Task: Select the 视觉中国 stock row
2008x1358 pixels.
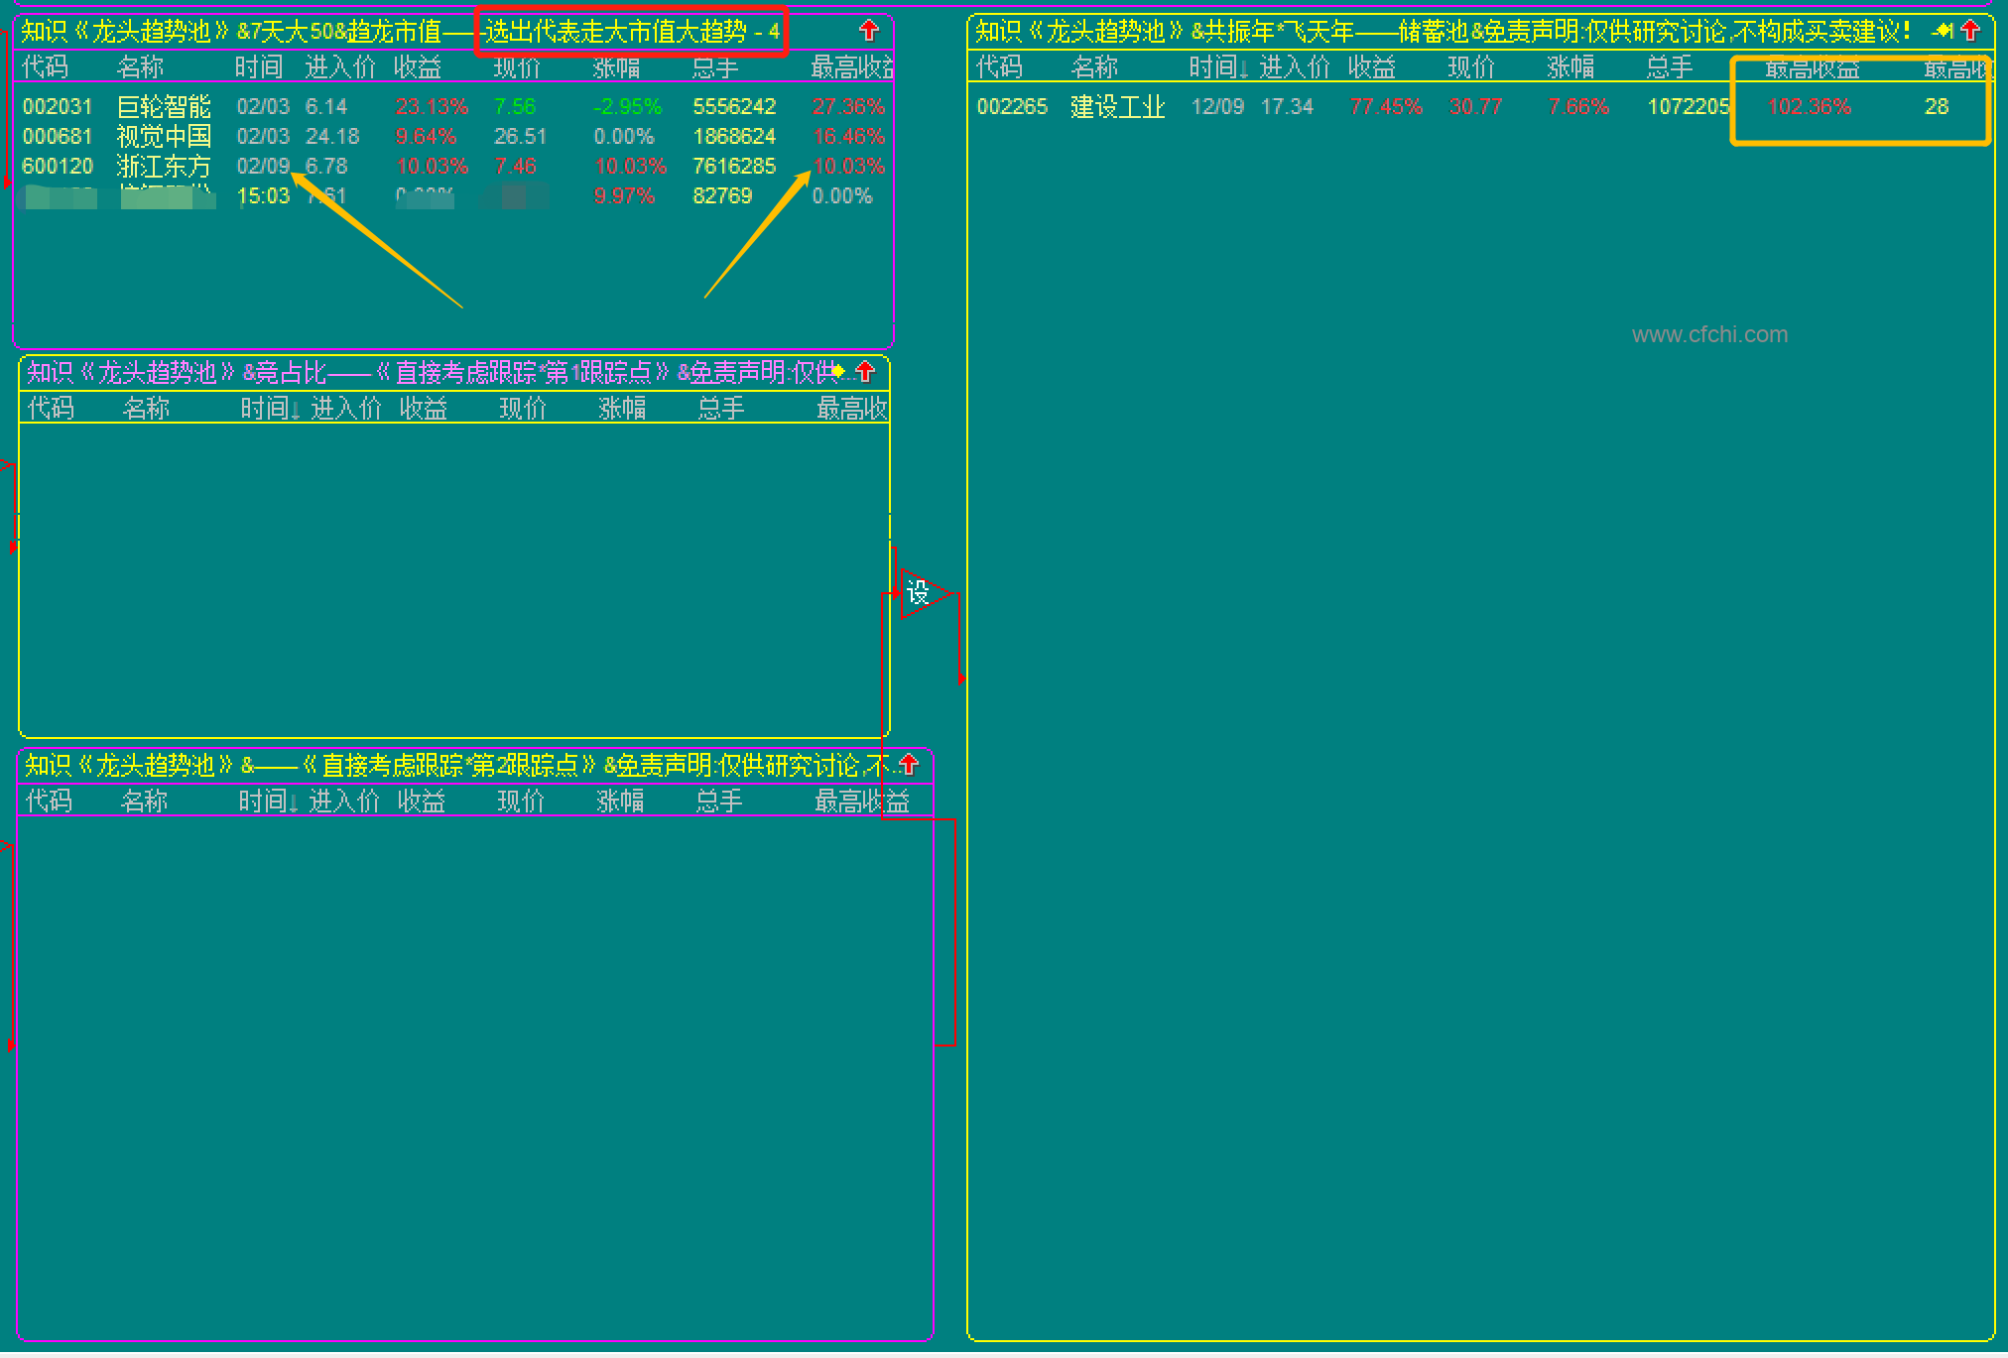Action: [164, 136]
